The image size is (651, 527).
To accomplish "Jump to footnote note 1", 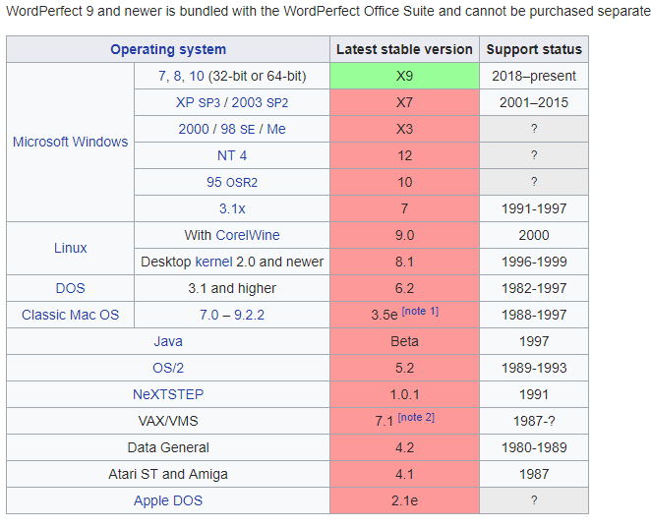I will point(420,312).
